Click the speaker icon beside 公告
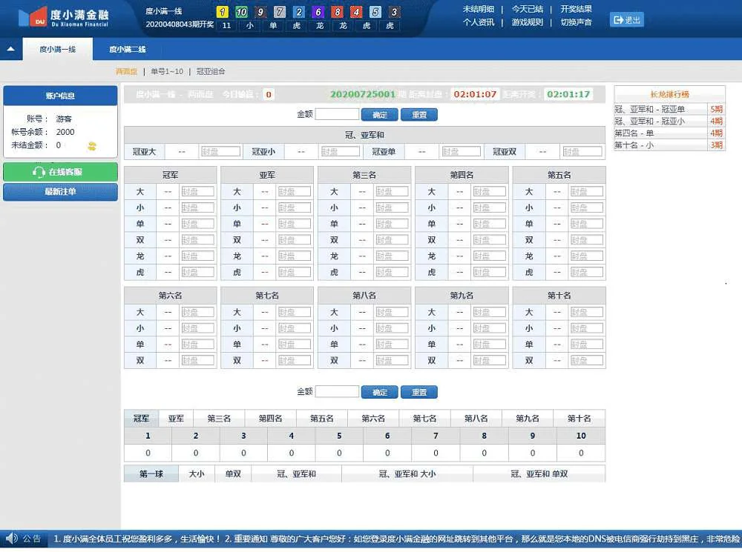 (x=11, y=539)
